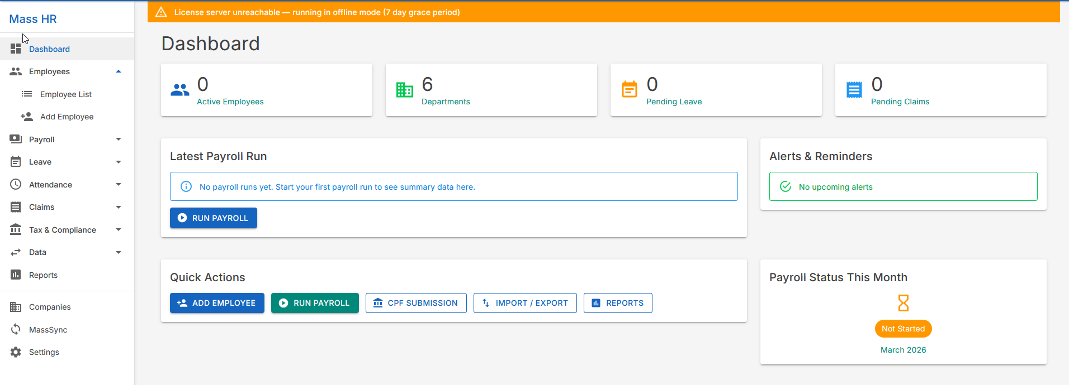
Task: Expand the Data menu arrow
Action: (119, 252)
